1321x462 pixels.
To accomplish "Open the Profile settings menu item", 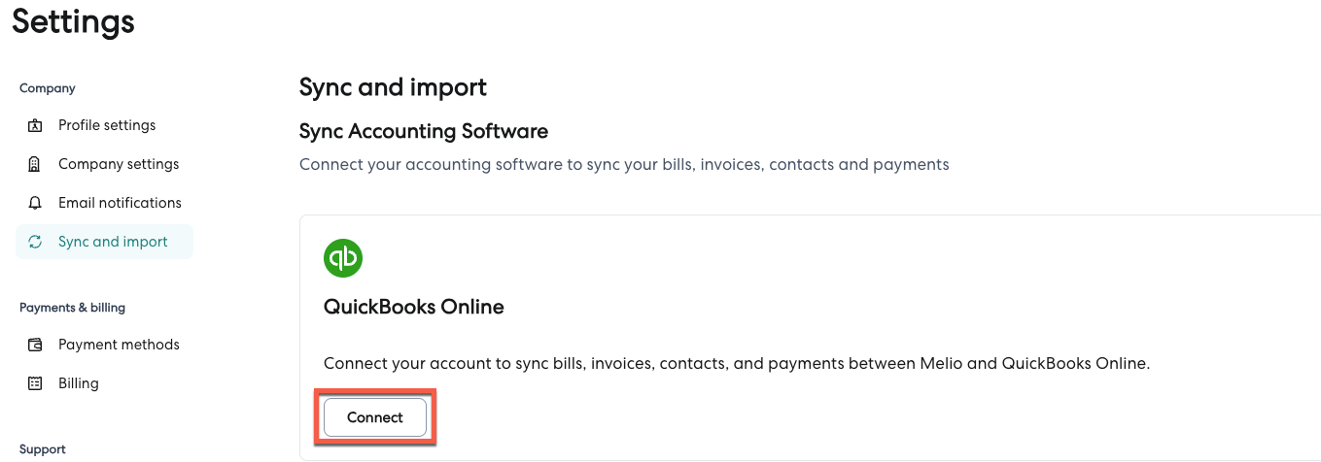I will tap(107, 125).
